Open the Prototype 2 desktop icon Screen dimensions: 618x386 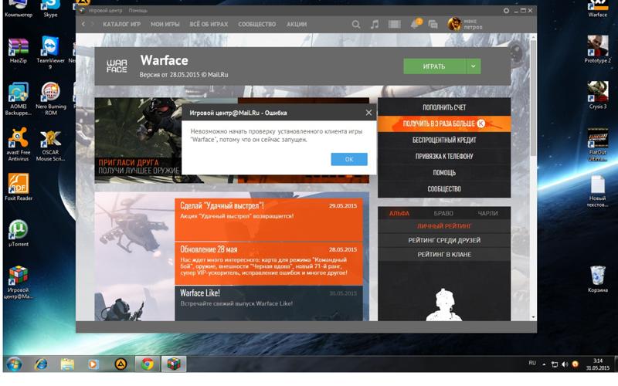[597, 49]
